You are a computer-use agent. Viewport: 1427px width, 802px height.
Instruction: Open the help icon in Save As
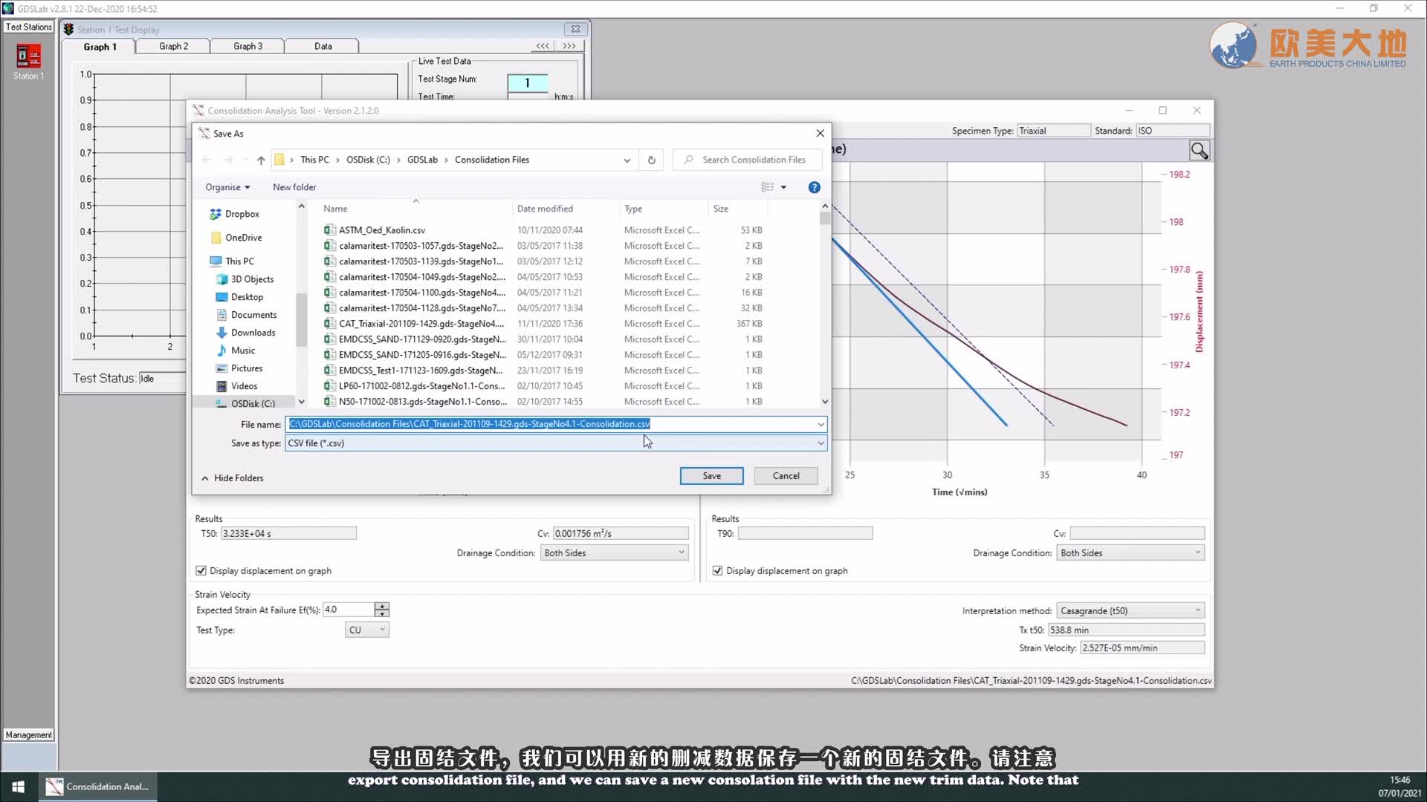pyautogui.click(x=814, y=187)
